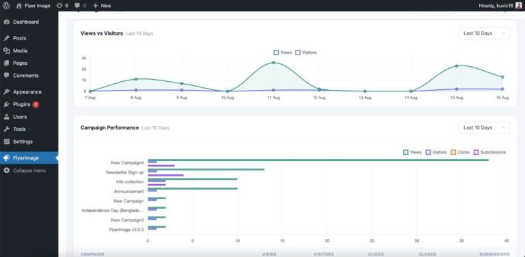Screen dimensions: 525x257
Task: Click the Tools wrench icon
Action: click(x=6, y=129)
